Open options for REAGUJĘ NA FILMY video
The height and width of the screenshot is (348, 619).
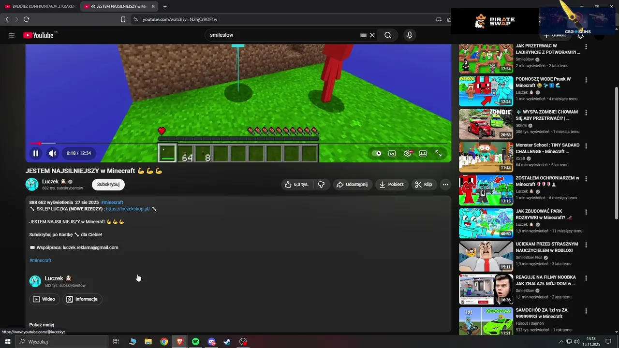tap(586, 278)
